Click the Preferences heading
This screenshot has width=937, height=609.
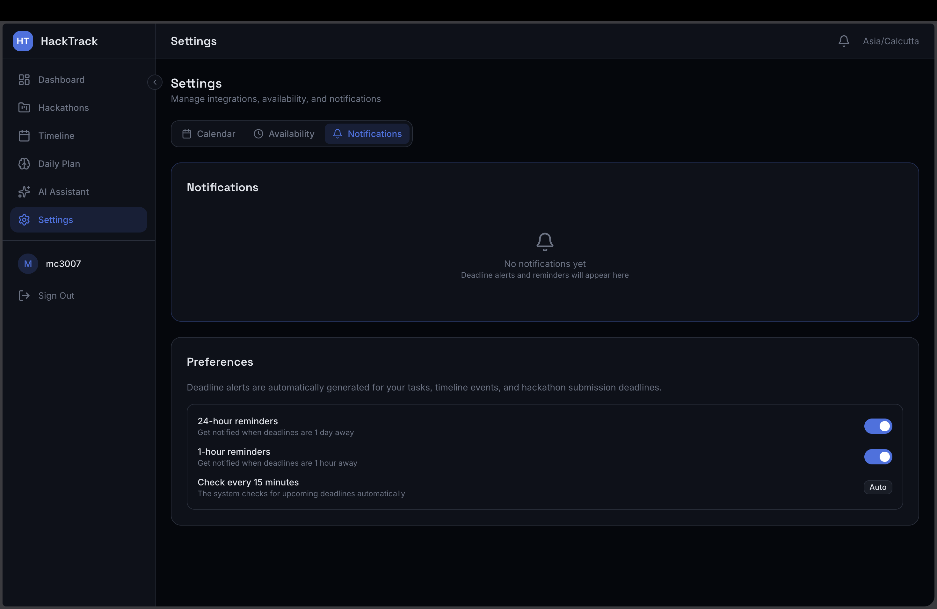point(220,362)
